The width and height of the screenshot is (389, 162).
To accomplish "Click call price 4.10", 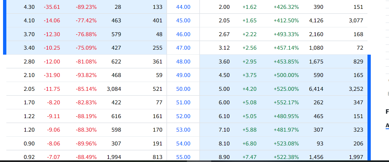I will coord(29,20).
